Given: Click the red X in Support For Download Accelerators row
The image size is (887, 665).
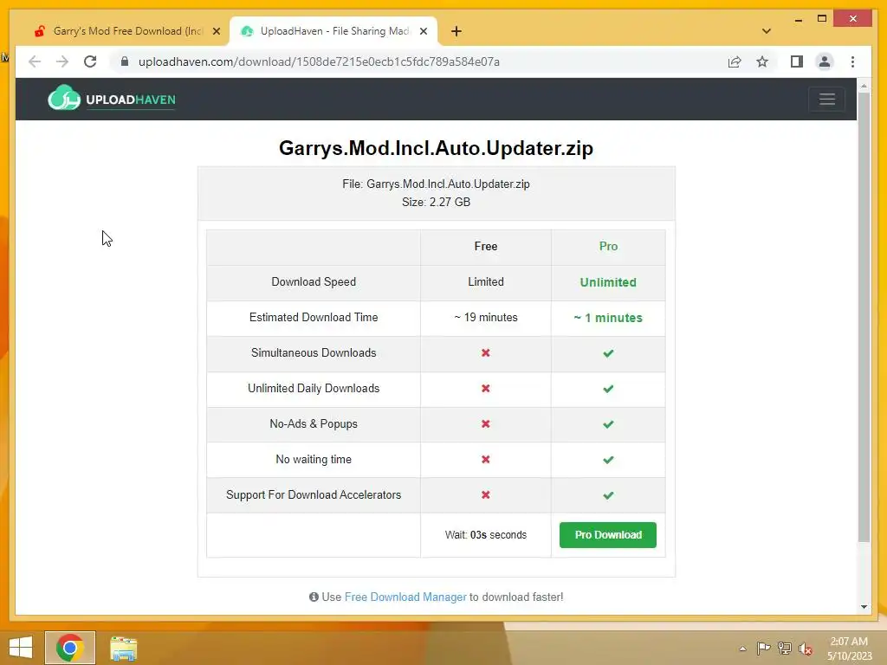Looking at the screenshot, I should (485, 494).
